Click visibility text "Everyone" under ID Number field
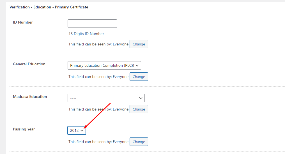 pyautogui.click(x=121, y=44)
